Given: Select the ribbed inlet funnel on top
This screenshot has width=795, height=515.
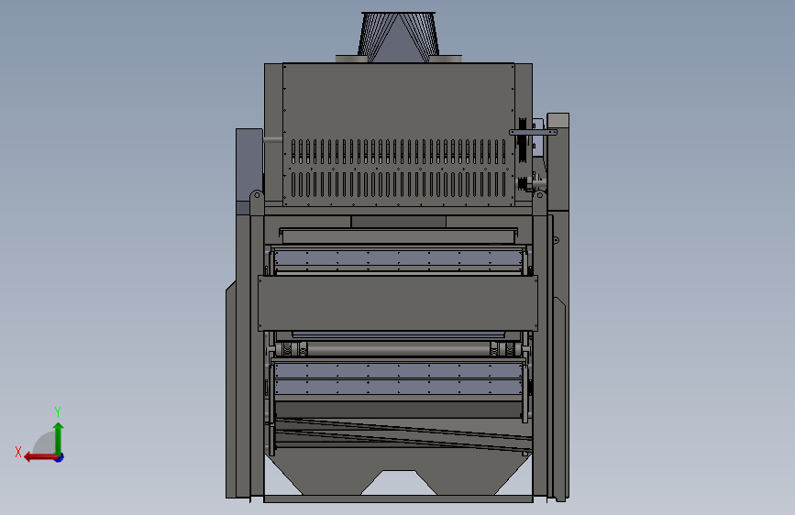Looking at the screenshot, I should click(399, 37).
